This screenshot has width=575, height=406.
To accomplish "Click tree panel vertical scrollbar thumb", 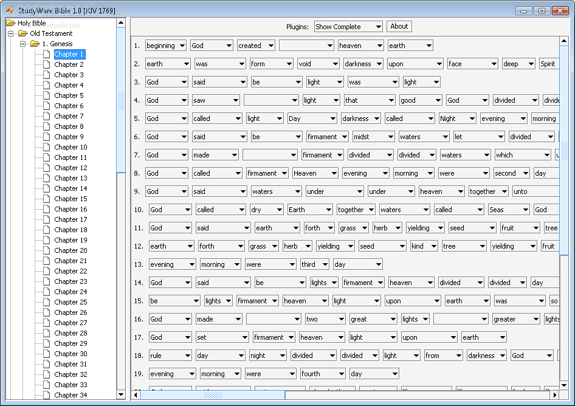I will click(x=121, y=100).
